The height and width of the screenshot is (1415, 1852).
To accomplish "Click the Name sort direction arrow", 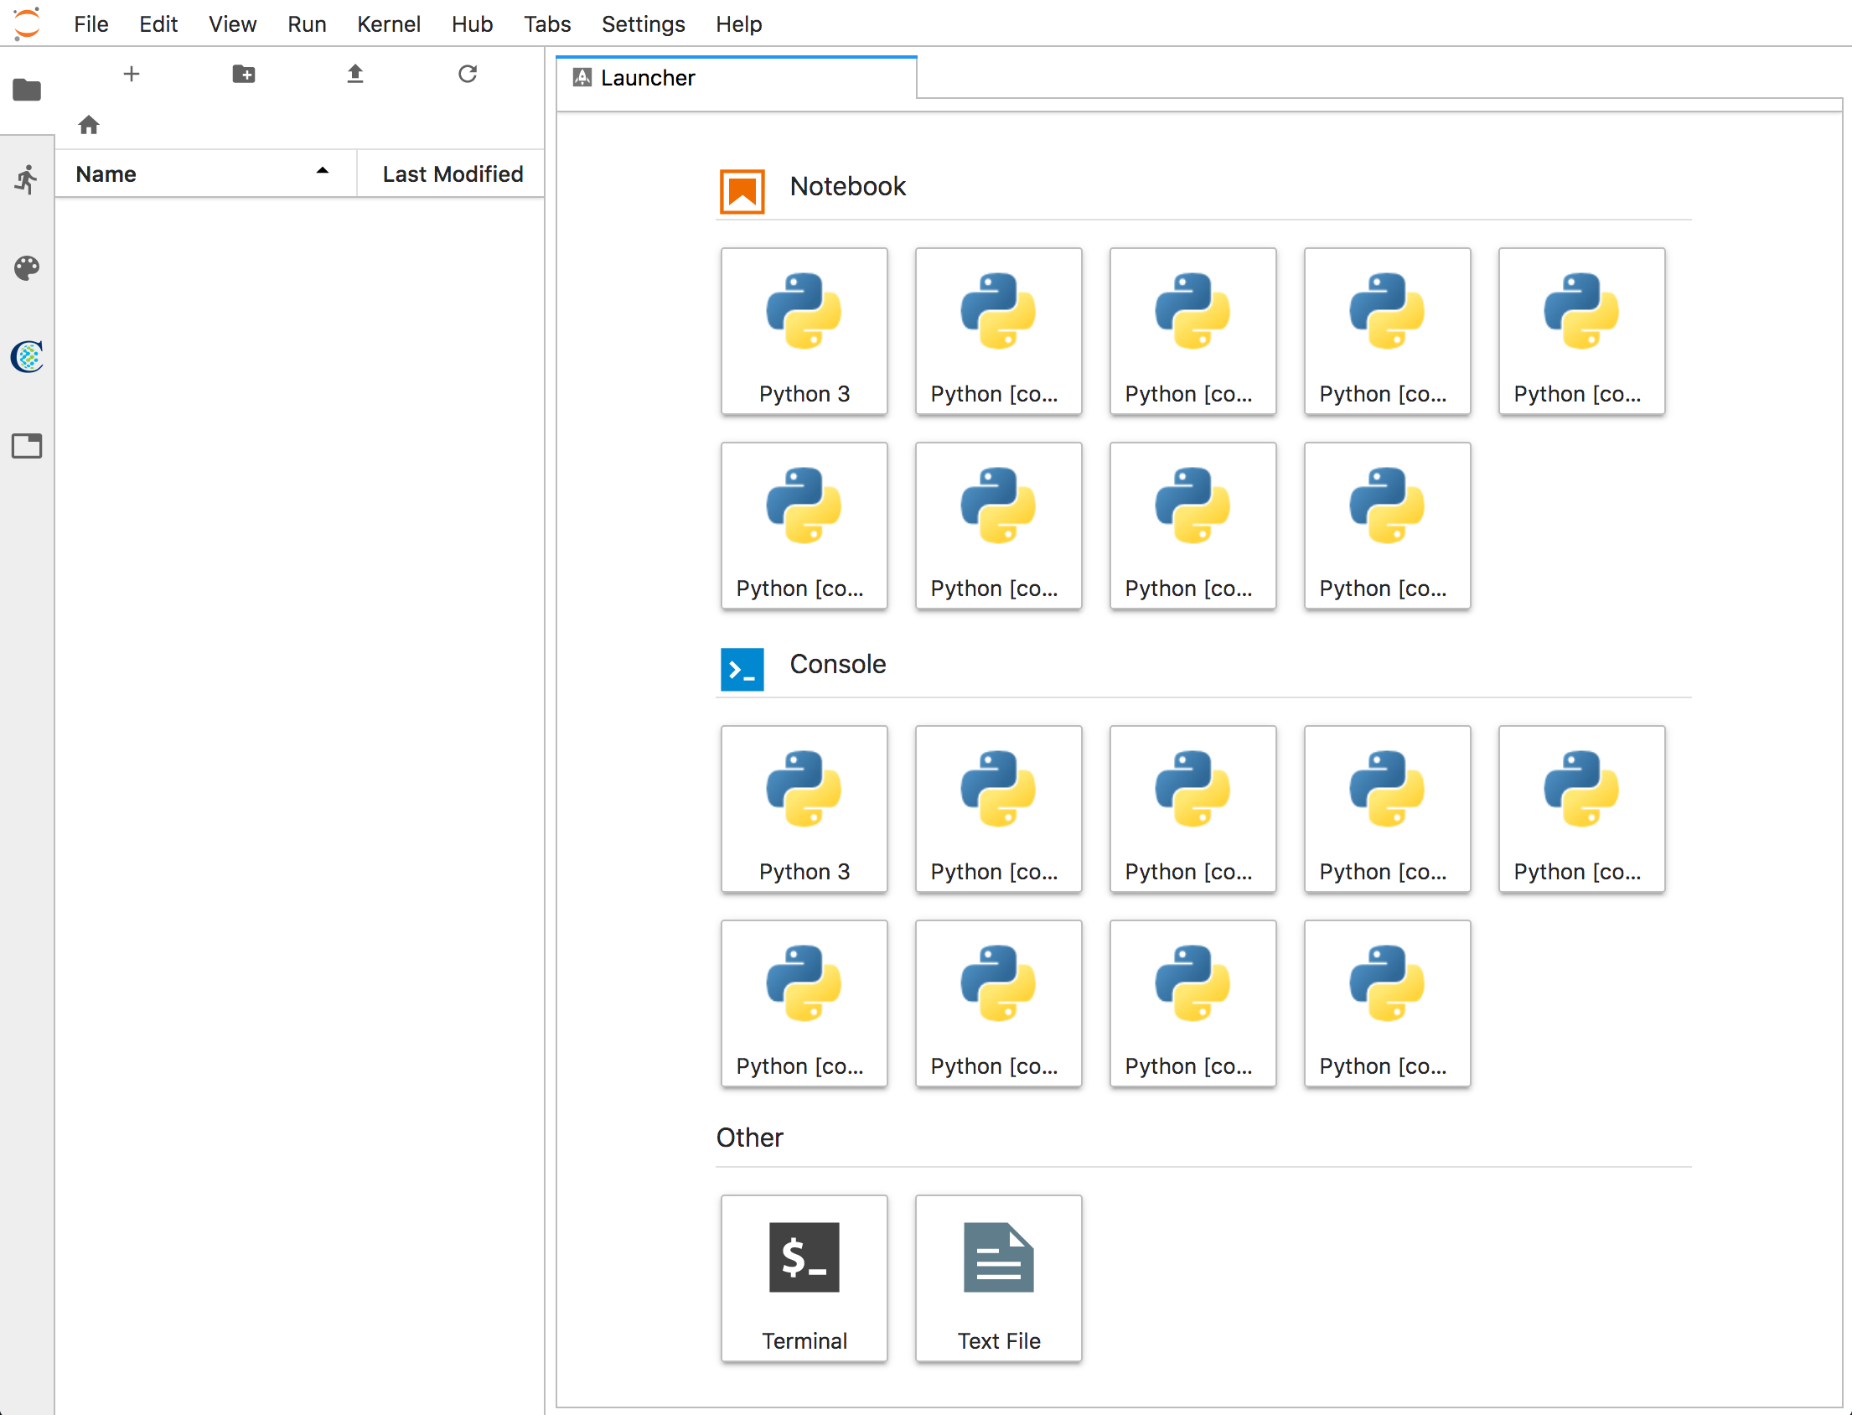I will pyautogui.click(x=323, y=171).
